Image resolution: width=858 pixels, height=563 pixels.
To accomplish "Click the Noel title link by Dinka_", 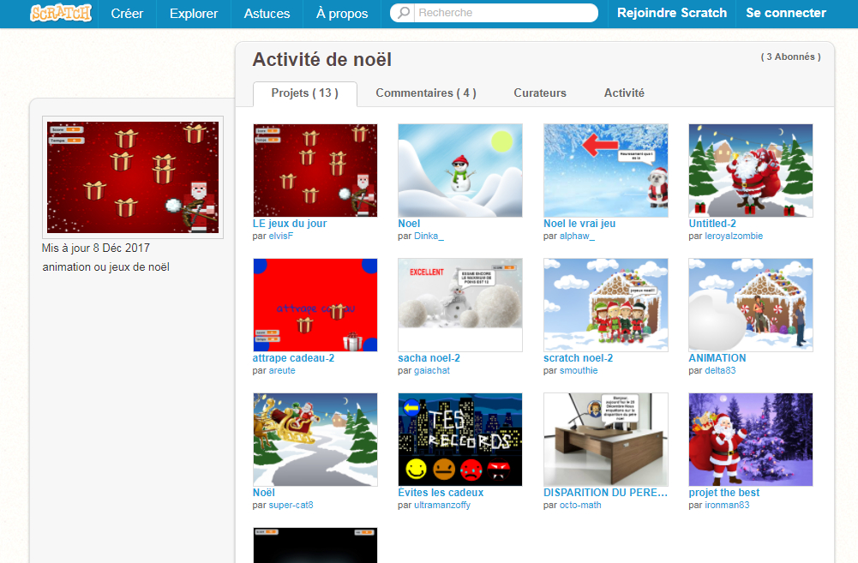I will tap(409, 224).
